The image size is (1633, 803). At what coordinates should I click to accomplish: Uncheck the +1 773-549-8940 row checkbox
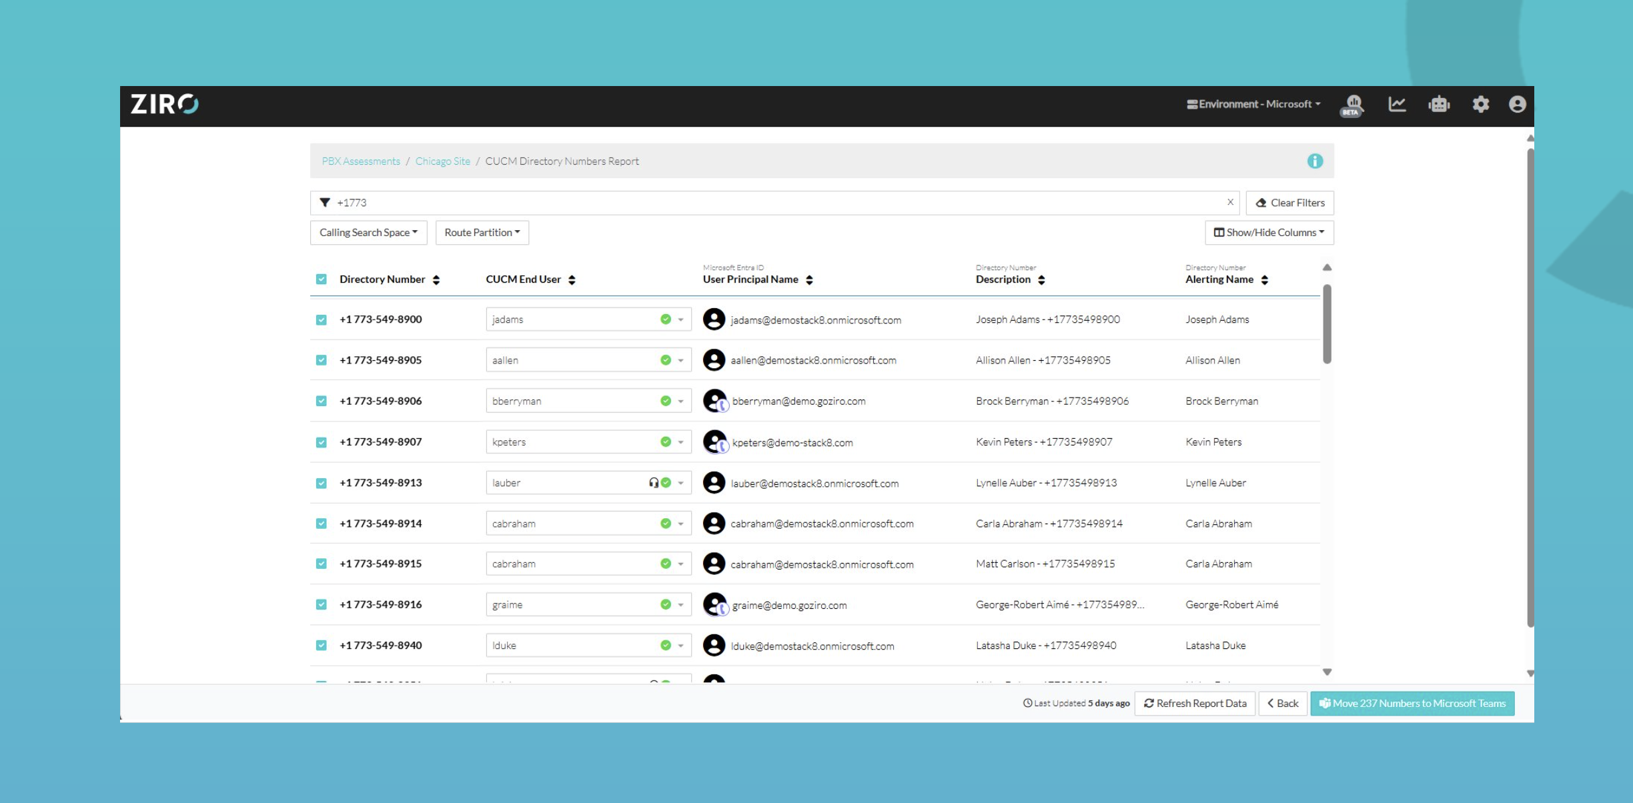tap(322, 645)
